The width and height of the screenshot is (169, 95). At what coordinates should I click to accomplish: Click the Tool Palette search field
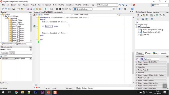151,59
